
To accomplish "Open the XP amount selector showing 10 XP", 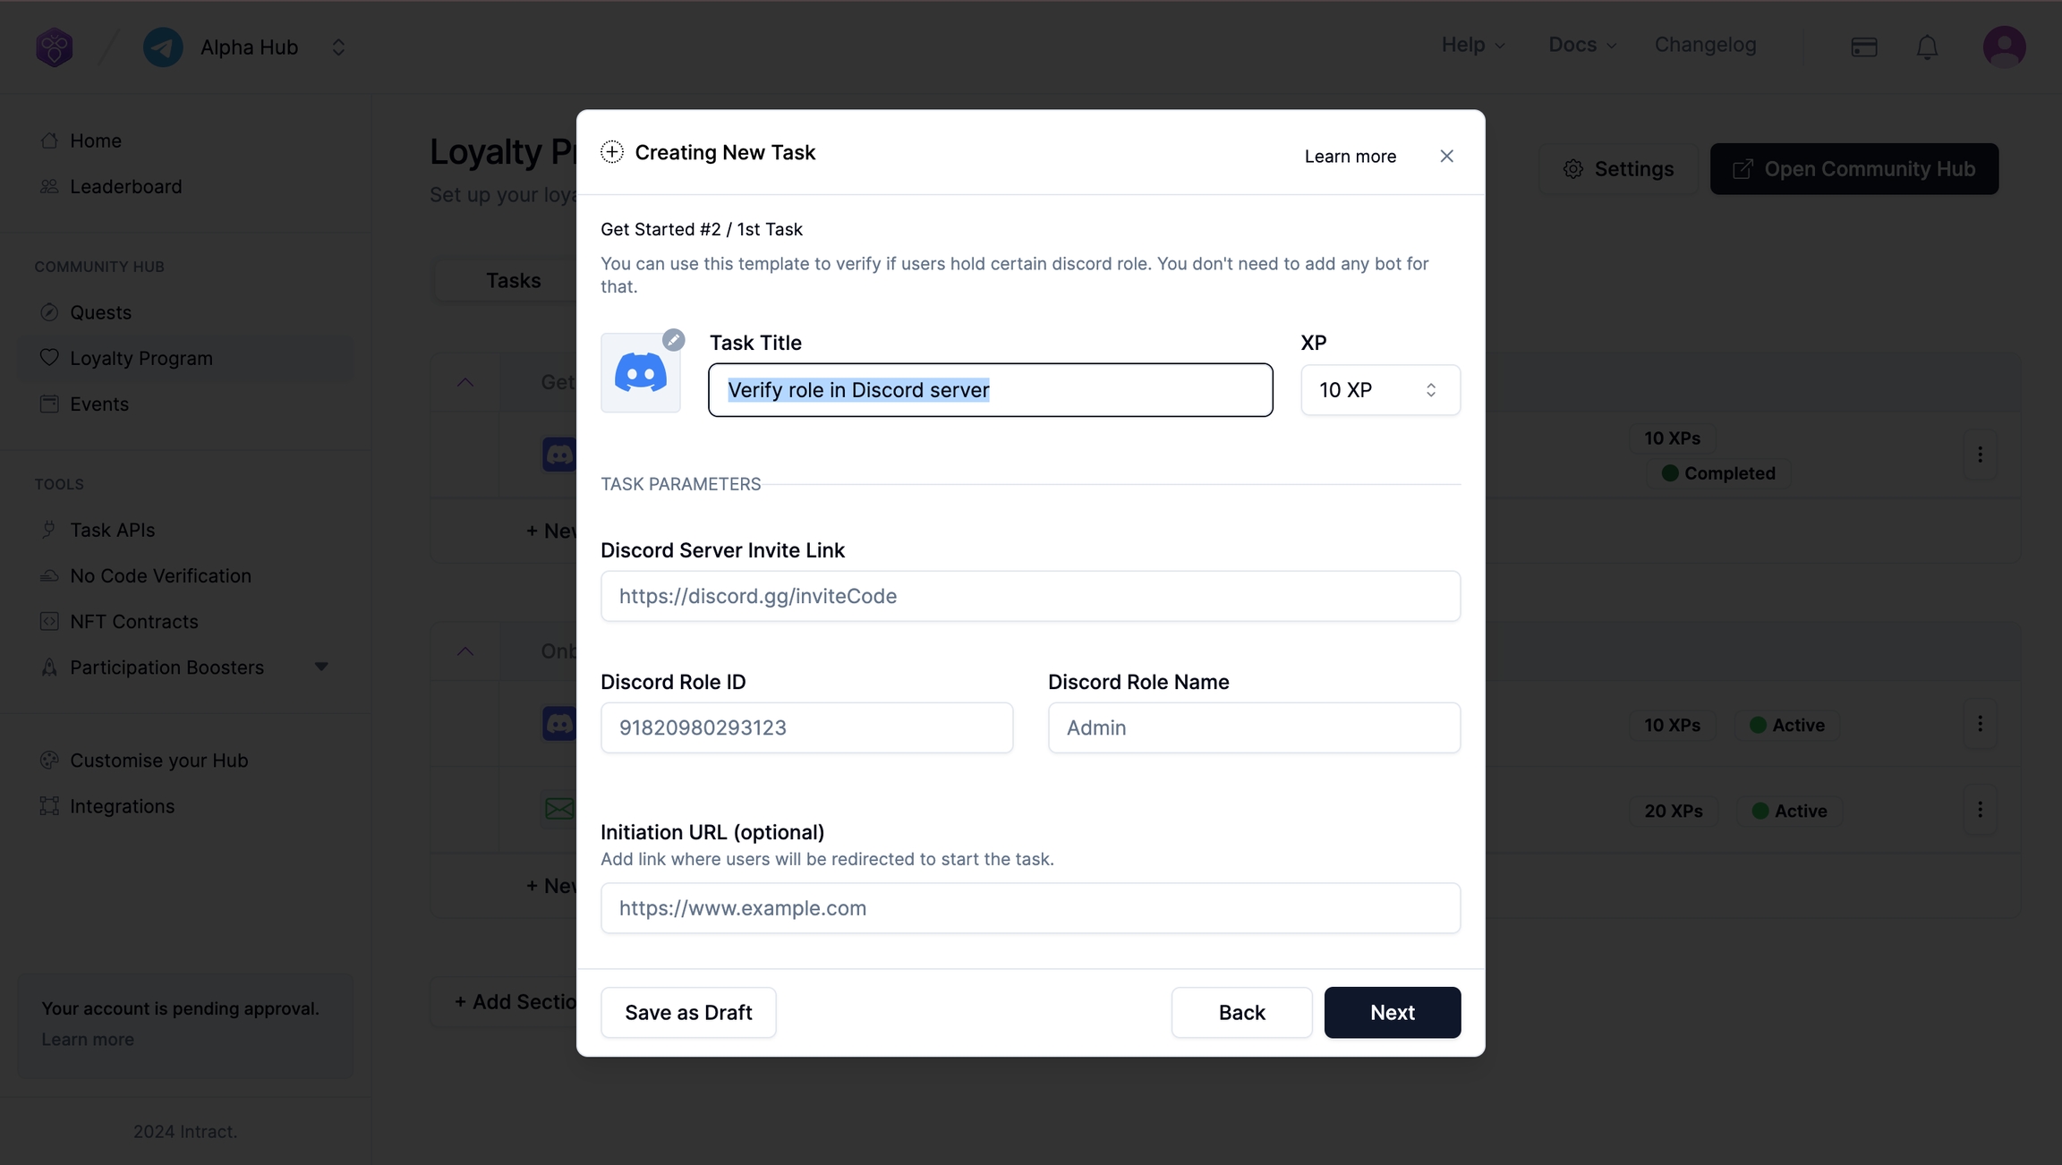I will click(1379, 390).
